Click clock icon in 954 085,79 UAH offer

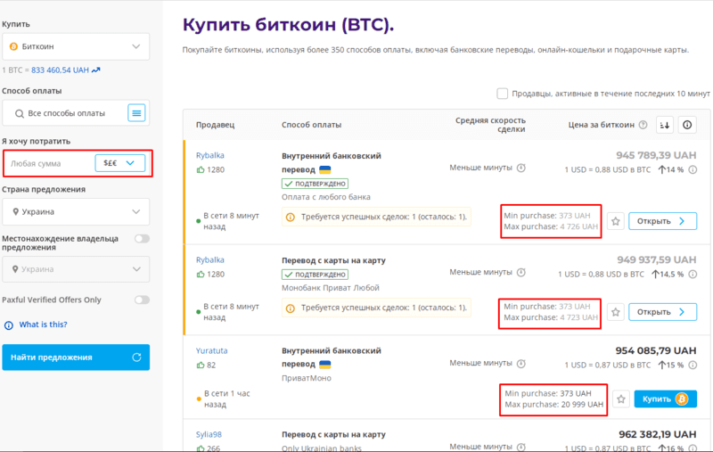click(x=521, y=364)
